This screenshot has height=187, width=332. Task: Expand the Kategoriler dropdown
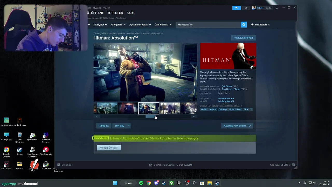pyautogui.click(x=118, y=25)
